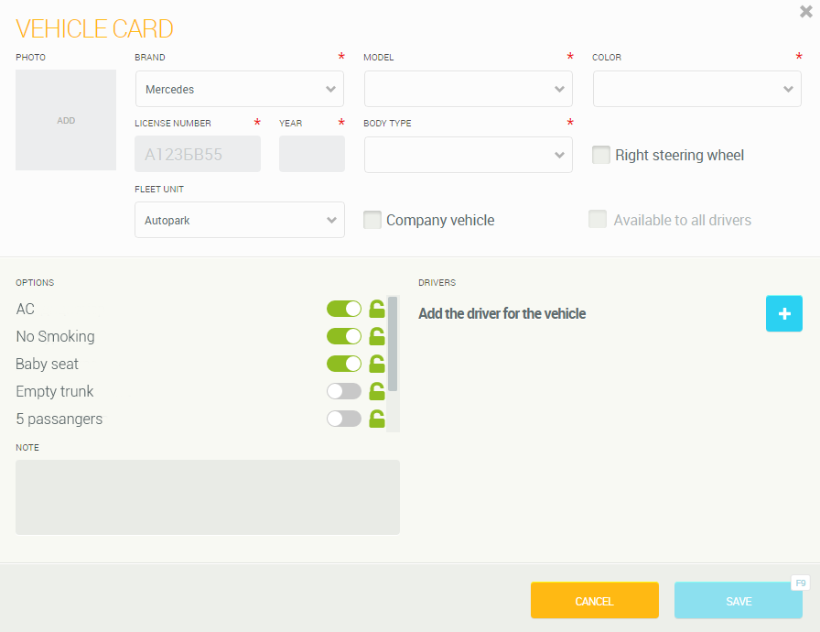Viewport: 820px width, 632px height.
Task: Check the Right steering wheel checkbox
Action: (601, 156)
